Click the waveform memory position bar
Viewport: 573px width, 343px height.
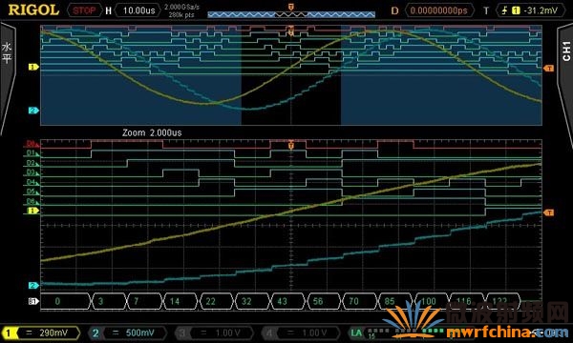[x=291, y=14]
